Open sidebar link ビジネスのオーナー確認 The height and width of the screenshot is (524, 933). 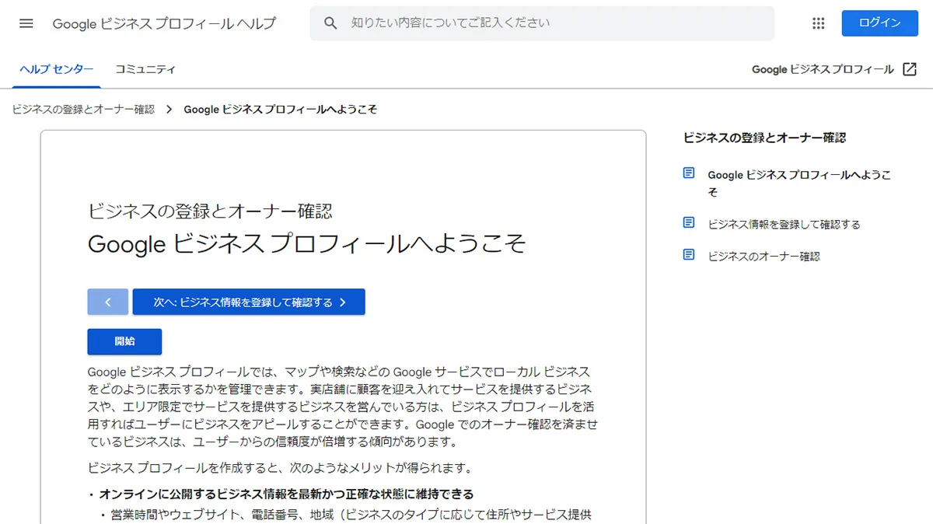click(764, 254)
